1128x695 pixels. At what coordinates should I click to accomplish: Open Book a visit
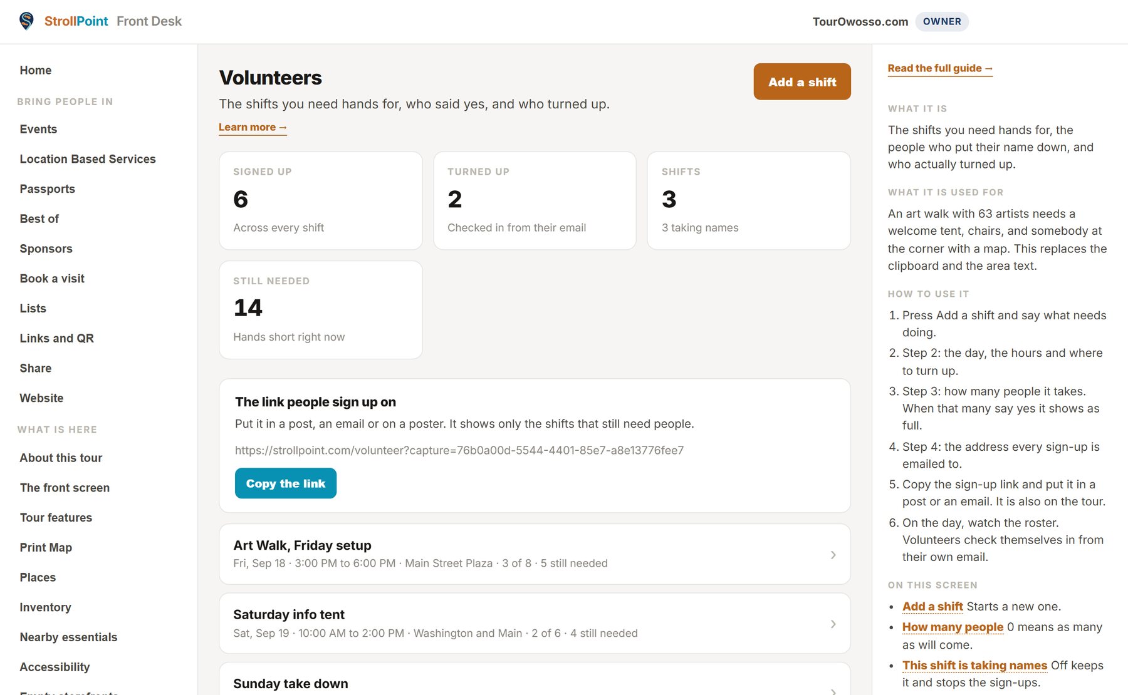tap(52, 279)
